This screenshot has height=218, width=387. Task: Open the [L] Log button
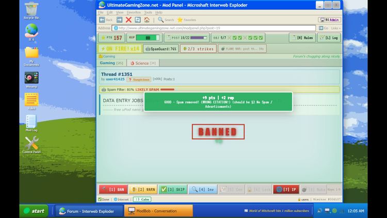[x=329, y=38]
